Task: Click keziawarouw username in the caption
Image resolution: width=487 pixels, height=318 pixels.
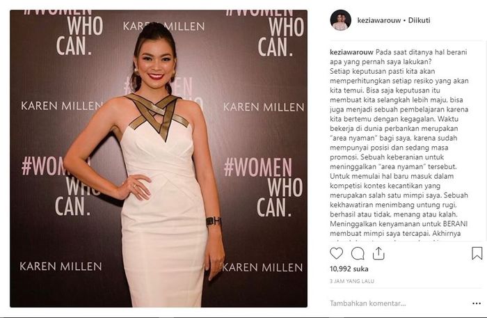Action: (352, 52)
